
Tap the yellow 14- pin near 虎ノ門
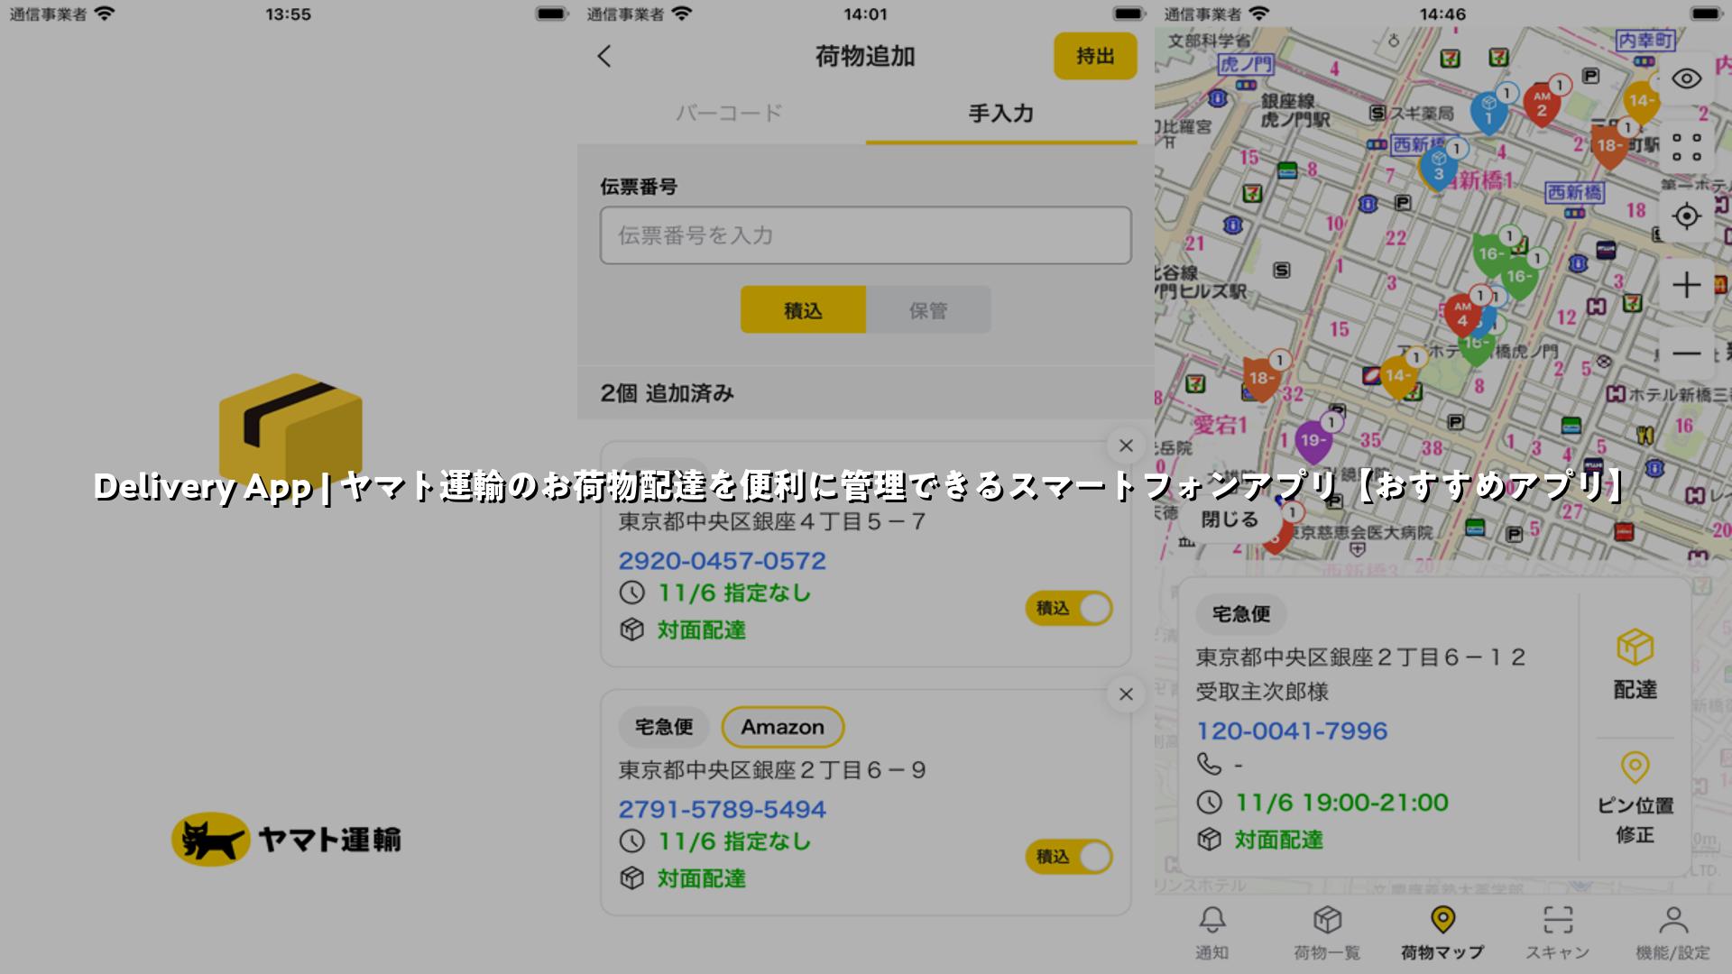point(1397,377)
